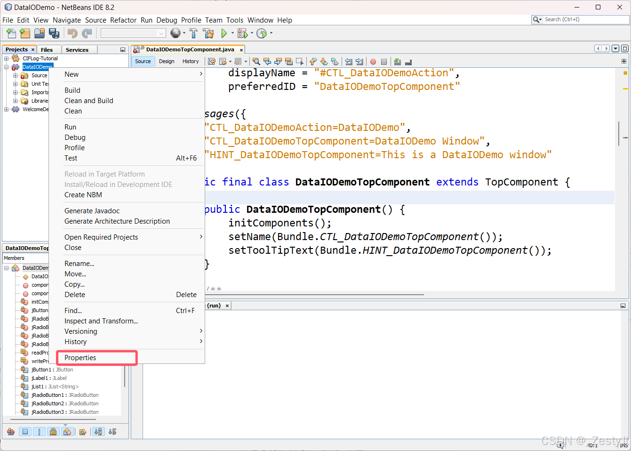Save all files using the Save All icon
The image size is (631, 451).
pos(54,33)
